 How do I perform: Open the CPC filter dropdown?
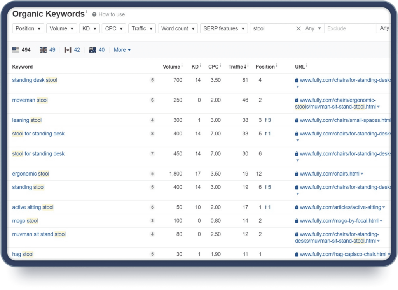114,28
